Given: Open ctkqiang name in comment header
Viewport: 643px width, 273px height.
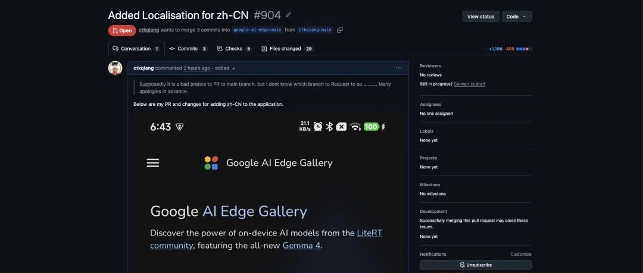Looking at the screenshot, I should click(x=143, y=68).
